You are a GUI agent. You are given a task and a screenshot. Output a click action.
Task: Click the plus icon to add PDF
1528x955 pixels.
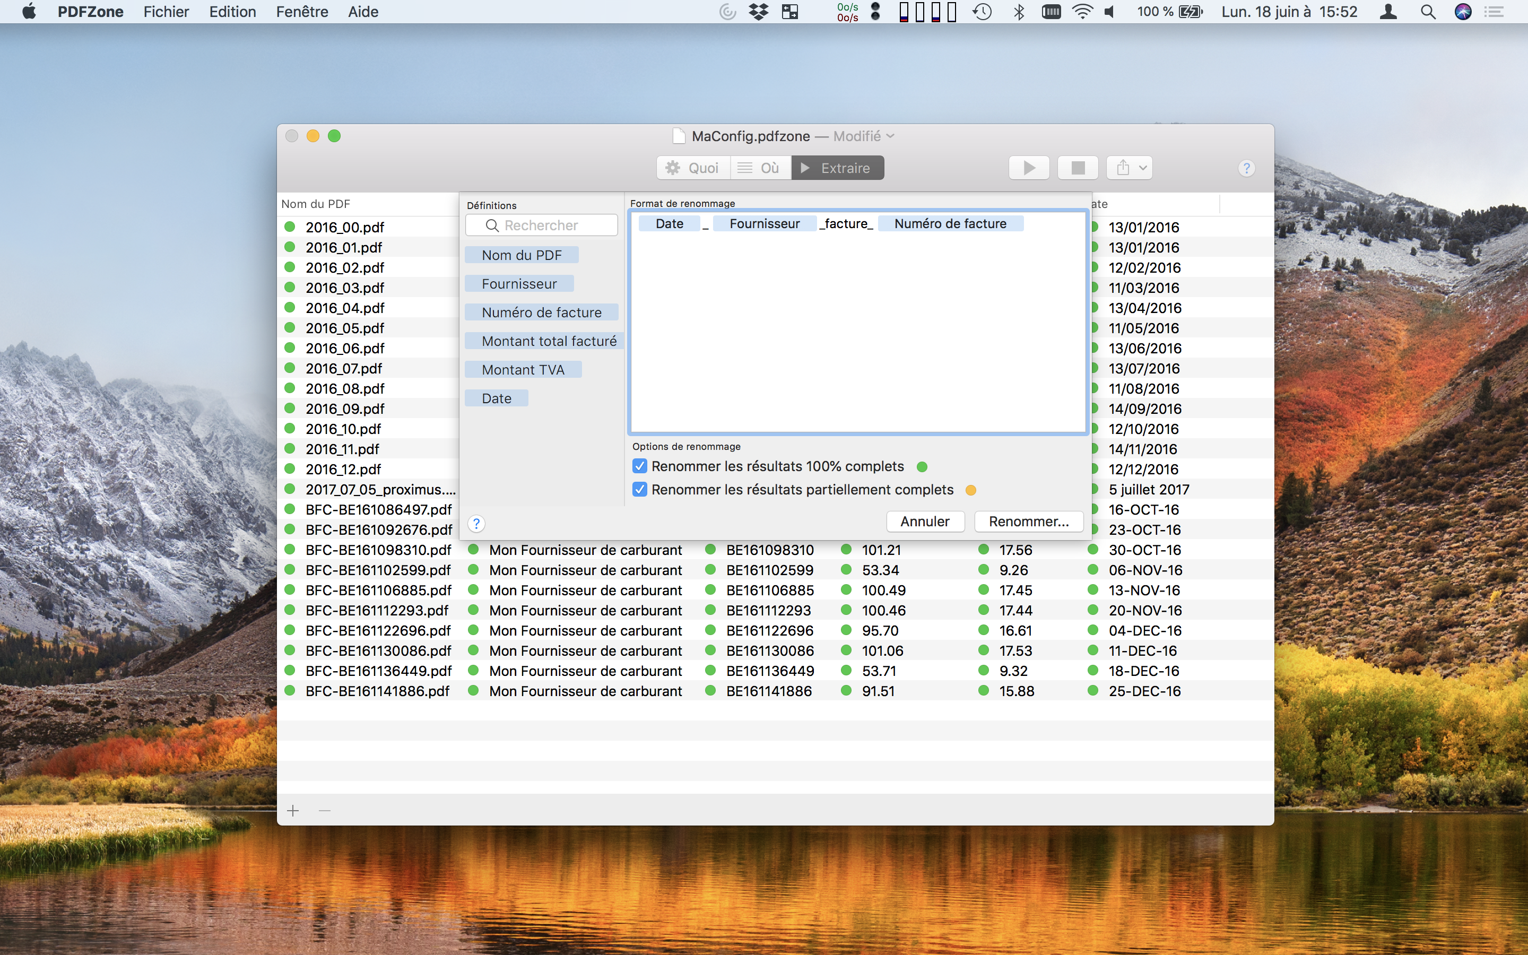[x=293, y=810]
